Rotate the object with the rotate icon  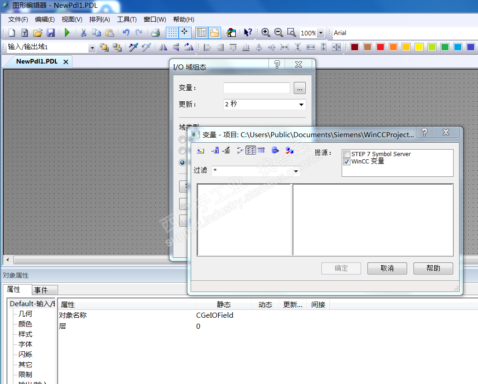pyautogui.click(x=189, y=47)
